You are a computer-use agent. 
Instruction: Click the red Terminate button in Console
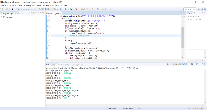click(x=168, y=64)
